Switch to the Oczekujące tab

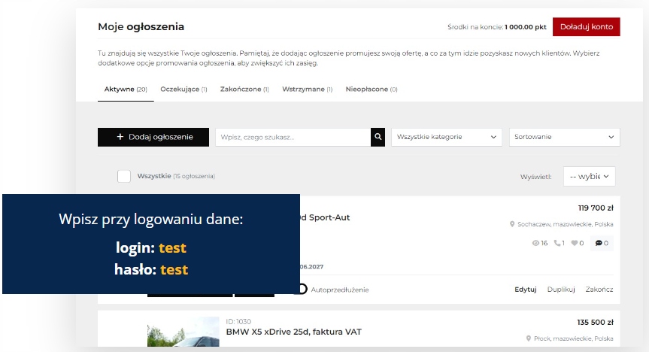click(x=183, y=89)
